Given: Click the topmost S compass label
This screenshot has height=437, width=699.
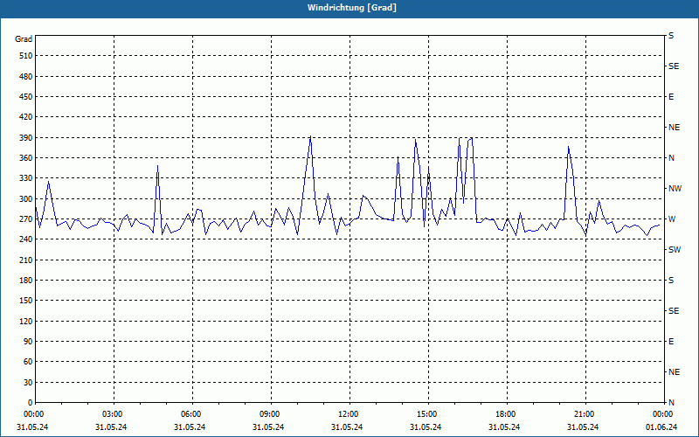Looking at the screenshot, I should (671, 36).
